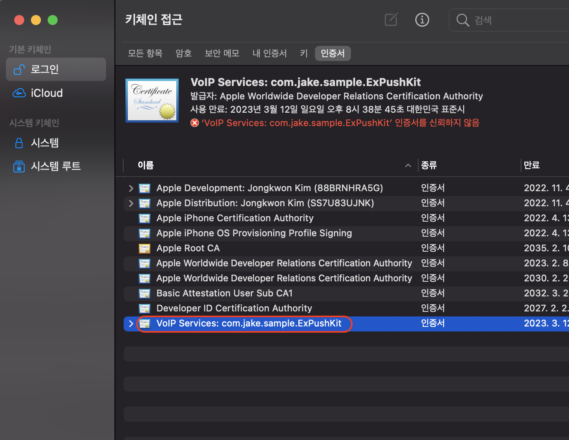The image size is (569, 440).
Task: Switch to the 암호 tab
Action: tap(183, 53)
